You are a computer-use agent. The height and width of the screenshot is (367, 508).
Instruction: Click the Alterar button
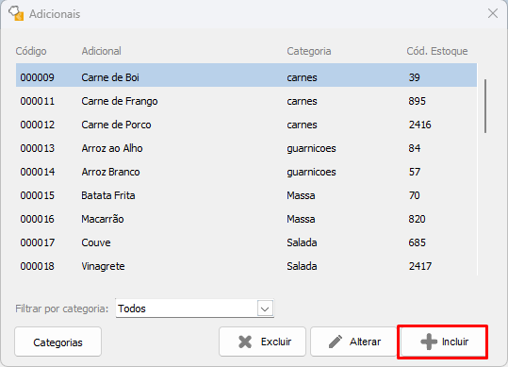353,342
